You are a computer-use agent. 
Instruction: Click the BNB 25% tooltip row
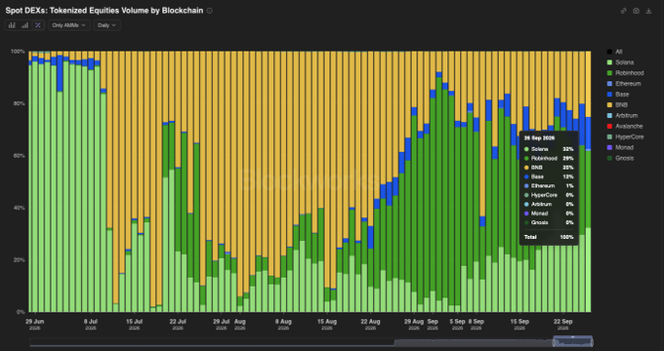click(549, 168)
